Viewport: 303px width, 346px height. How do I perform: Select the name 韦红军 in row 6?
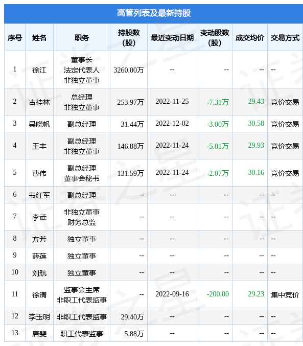click(x=39, y=195)
